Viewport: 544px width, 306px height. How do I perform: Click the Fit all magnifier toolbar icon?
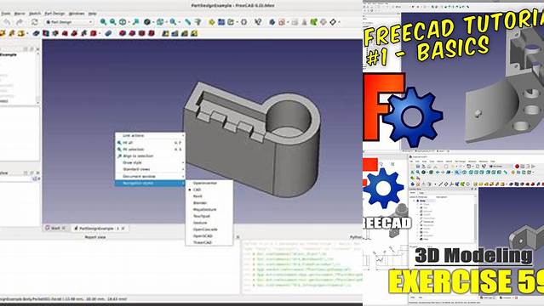pos(103,22)
